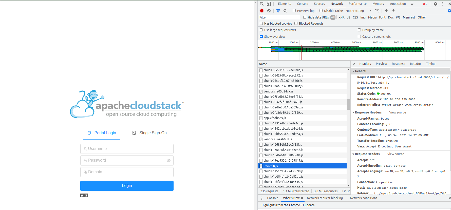The image size is (451, 210).
Task: Click the Domain input field
Action: tap(127, 172)
